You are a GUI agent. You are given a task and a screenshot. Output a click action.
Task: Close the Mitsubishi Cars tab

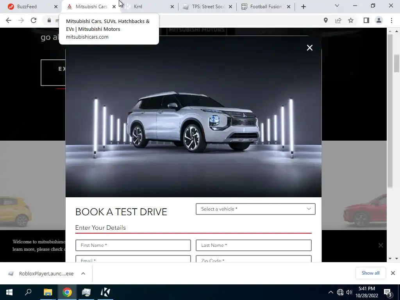[x=114, y=7]
